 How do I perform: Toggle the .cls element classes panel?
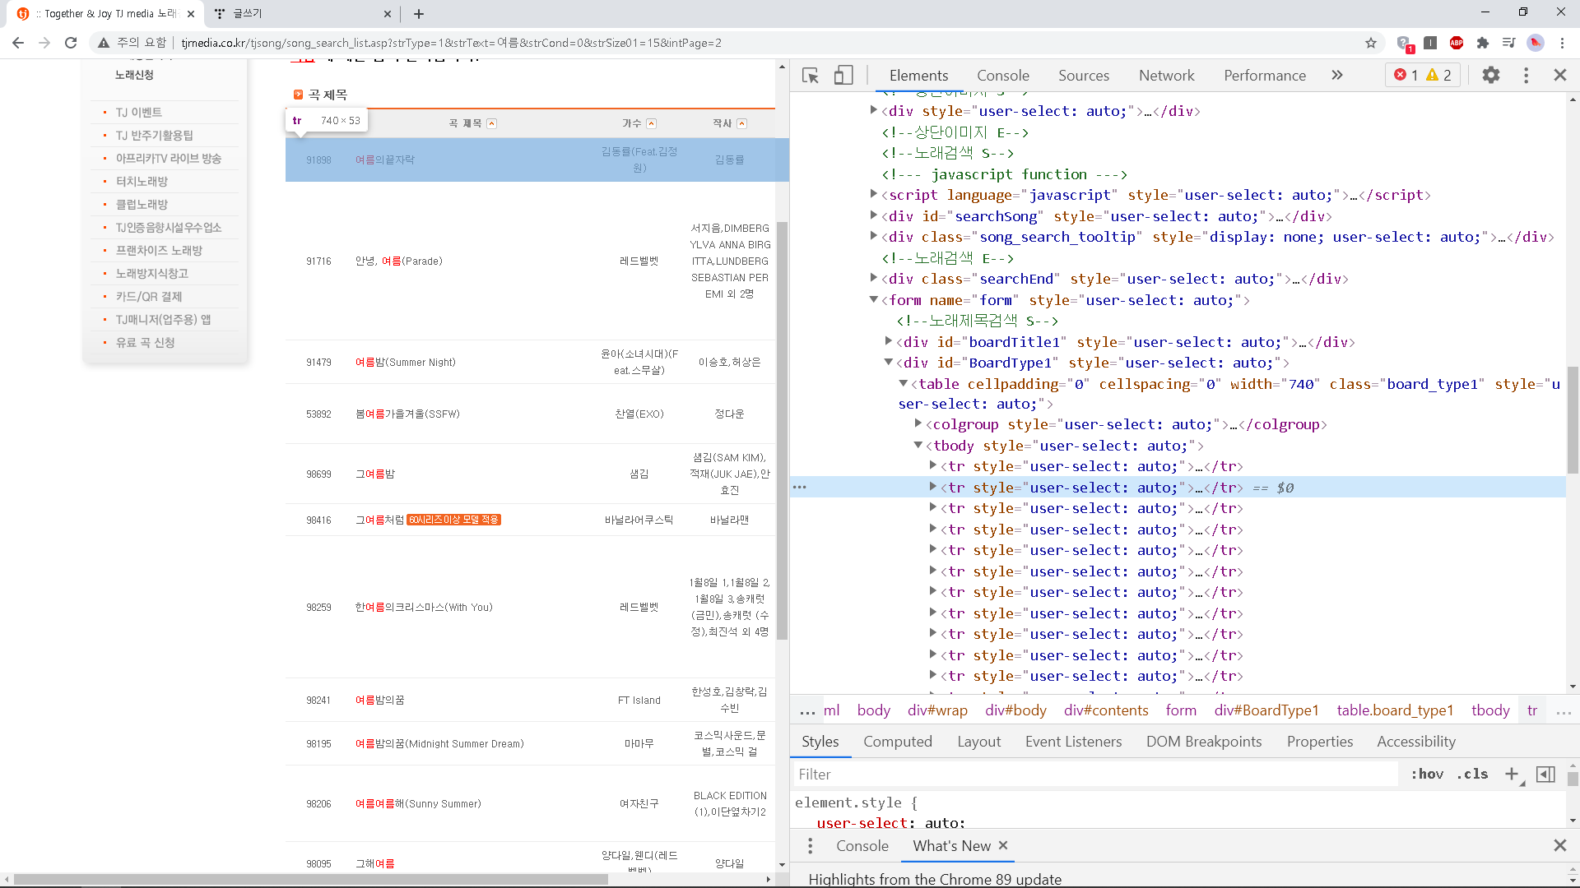[x=1473, y=774]
